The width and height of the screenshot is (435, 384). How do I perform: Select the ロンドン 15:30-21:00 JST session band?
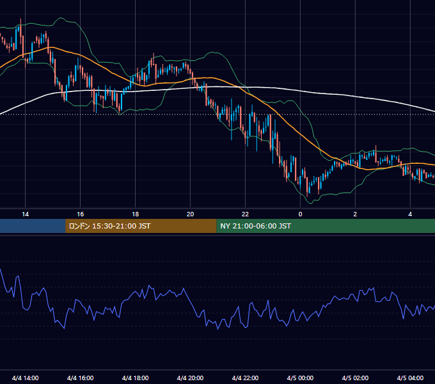[141, 226]
